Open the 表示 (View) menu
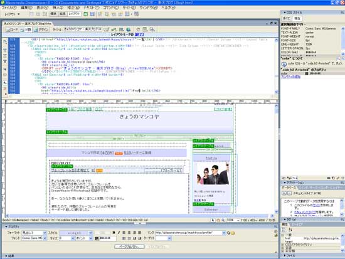The image size is (345, 259). pos(42,8)
